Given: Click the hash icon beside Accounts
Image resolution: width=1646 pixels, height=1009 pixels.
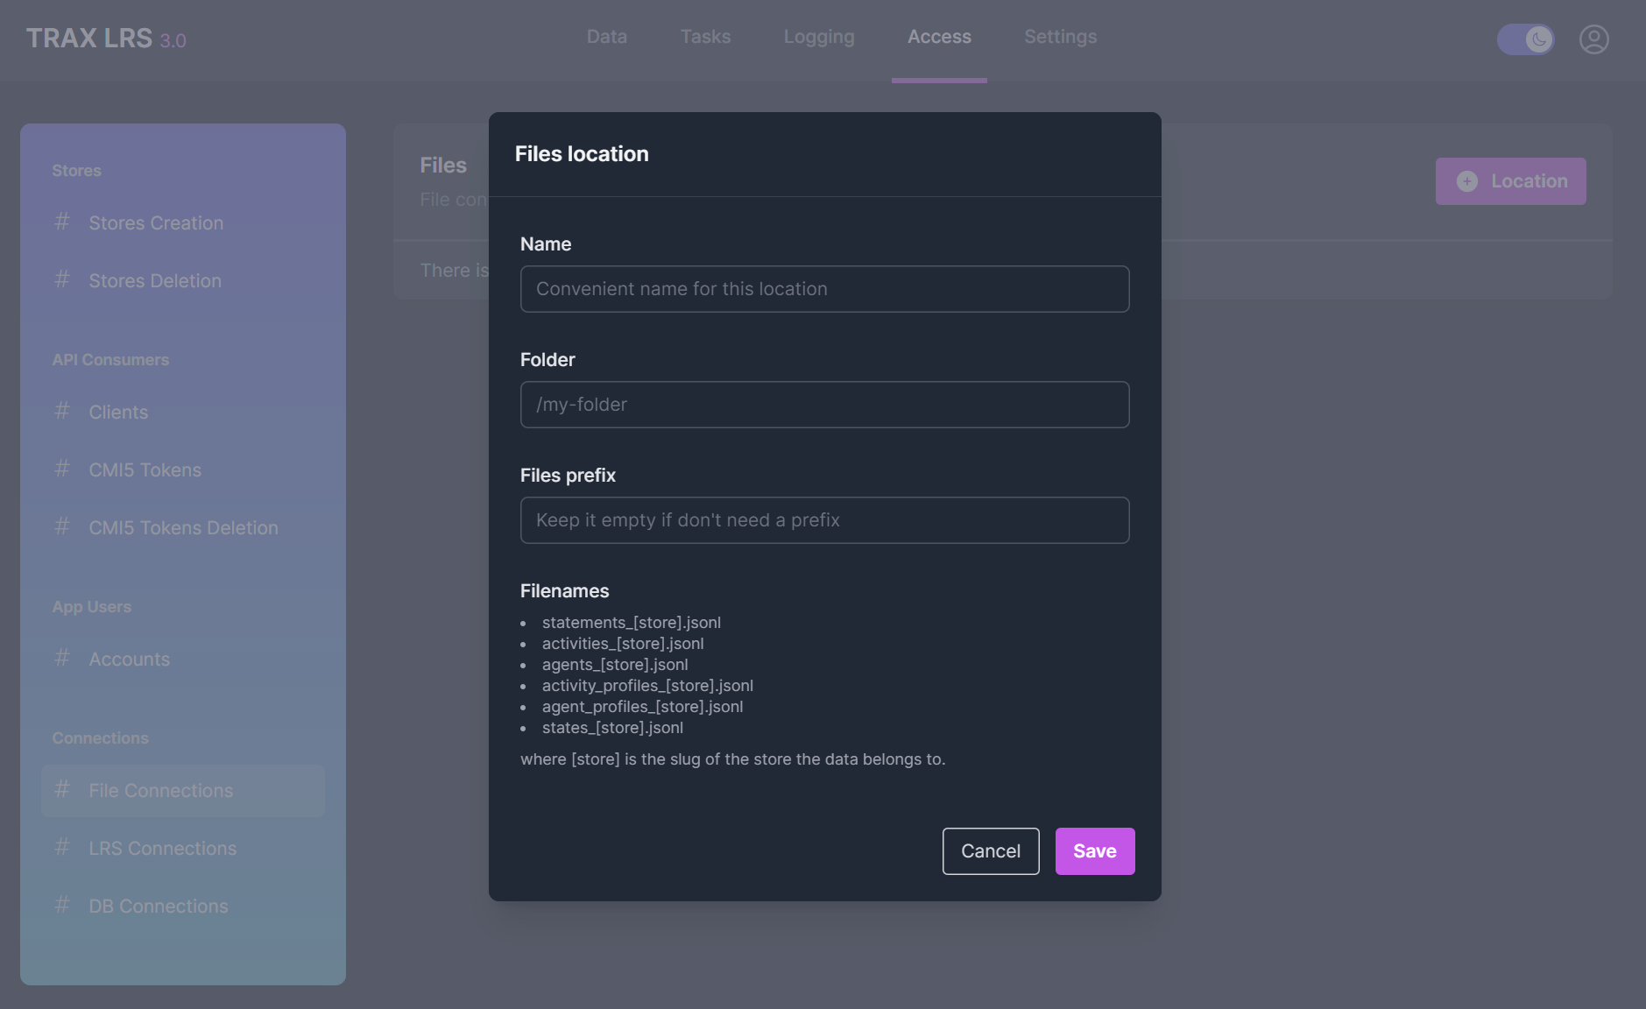Looking at the screenshot, I should click(x=62, y=659).
